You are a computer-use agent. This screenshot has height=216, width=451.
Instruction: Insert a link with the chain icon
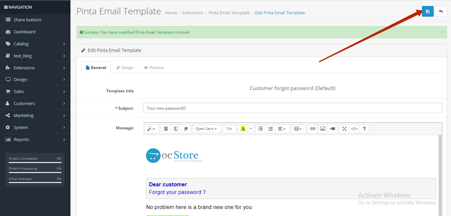click(x=312, y=129)
